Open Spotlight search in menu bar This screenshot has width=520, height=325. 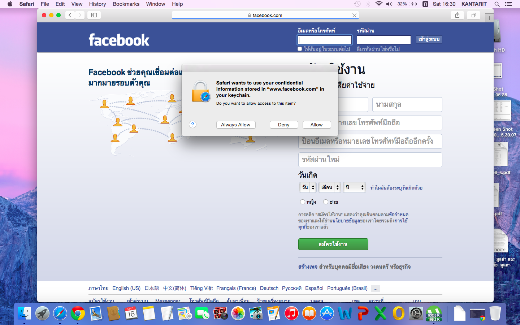(497, 4)
